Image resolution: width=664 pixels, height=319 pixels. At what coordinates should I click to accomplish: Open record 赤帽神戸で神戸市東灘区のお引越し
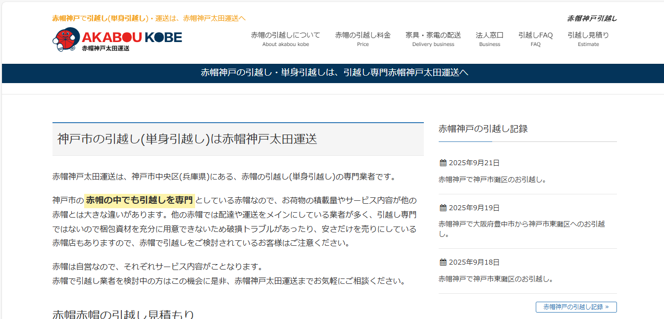tap(496, 279)
